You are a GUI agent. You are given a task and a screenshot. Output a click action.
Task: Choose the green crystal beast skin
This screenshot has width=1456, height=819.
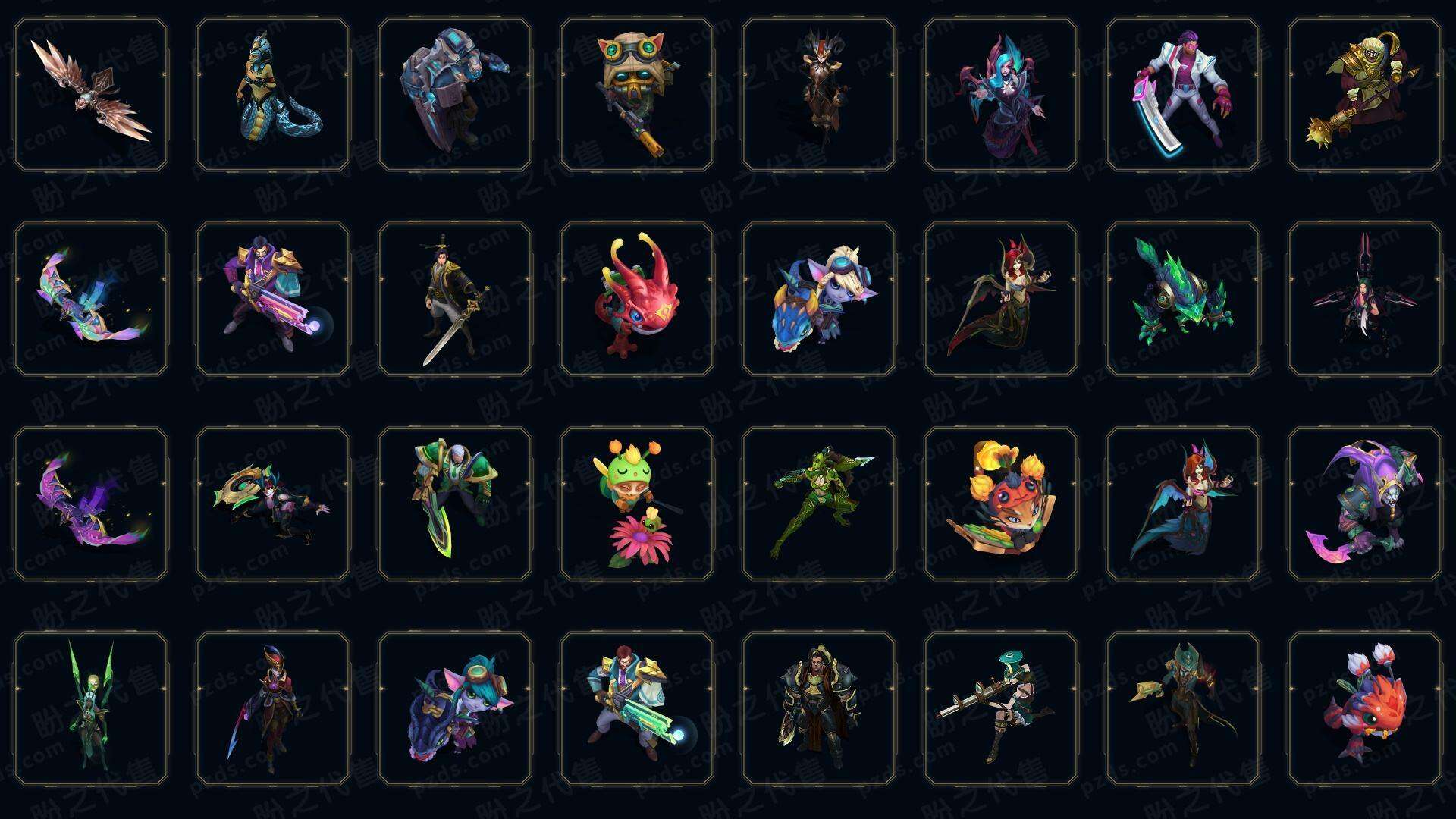tap(1183, 299)
